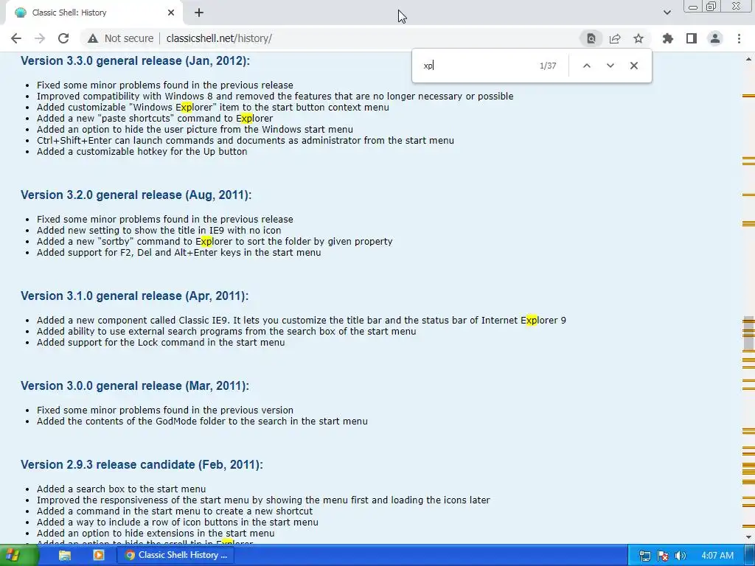Click the Version 3.3.0 general release heading

[136, 60]
